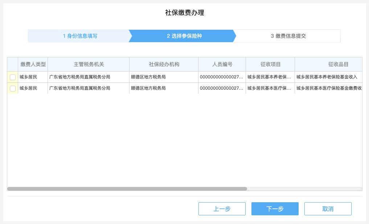The width and height of the screenshot is (369, 224).
Task: Select step 2 选择参保险种
Action: click(x=184, y=36)
